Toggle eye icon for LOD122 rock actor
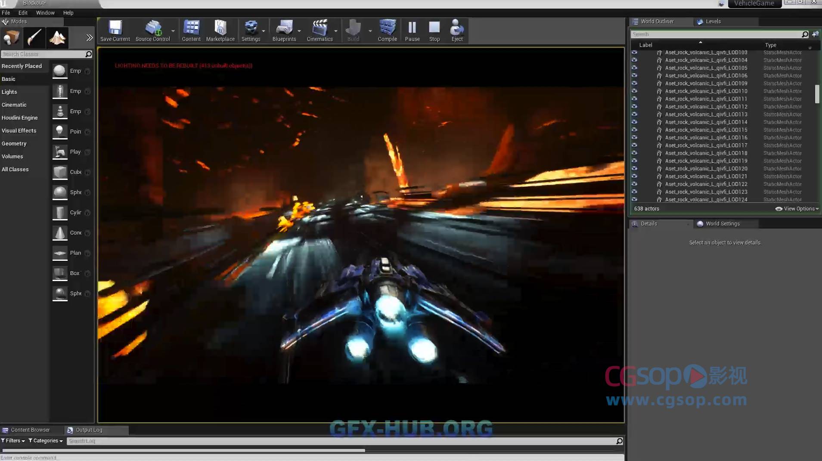This screenshot has height=461, width=822. pos(634,184)
